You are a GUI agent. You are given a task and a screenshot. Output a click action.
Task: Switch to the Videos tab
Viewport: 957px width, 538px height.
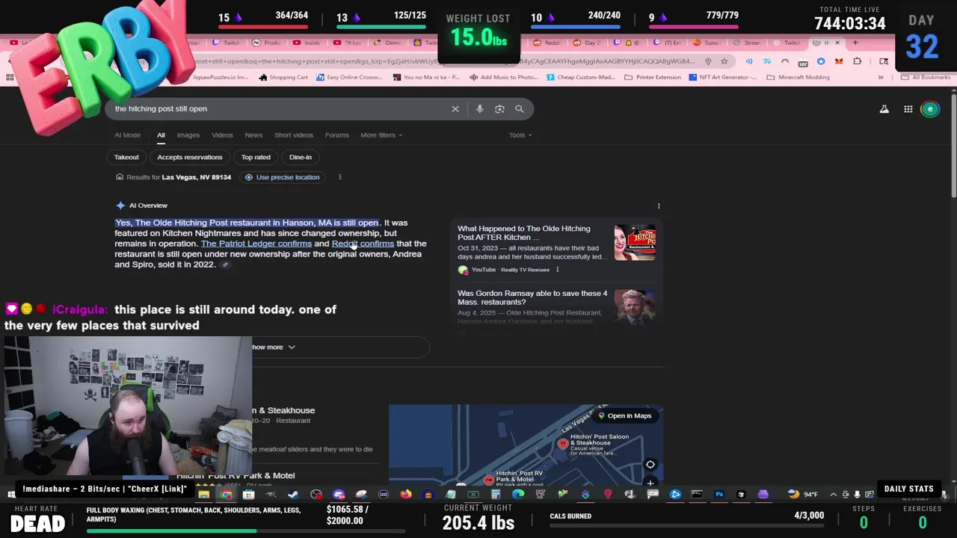[x=222, y=135]
